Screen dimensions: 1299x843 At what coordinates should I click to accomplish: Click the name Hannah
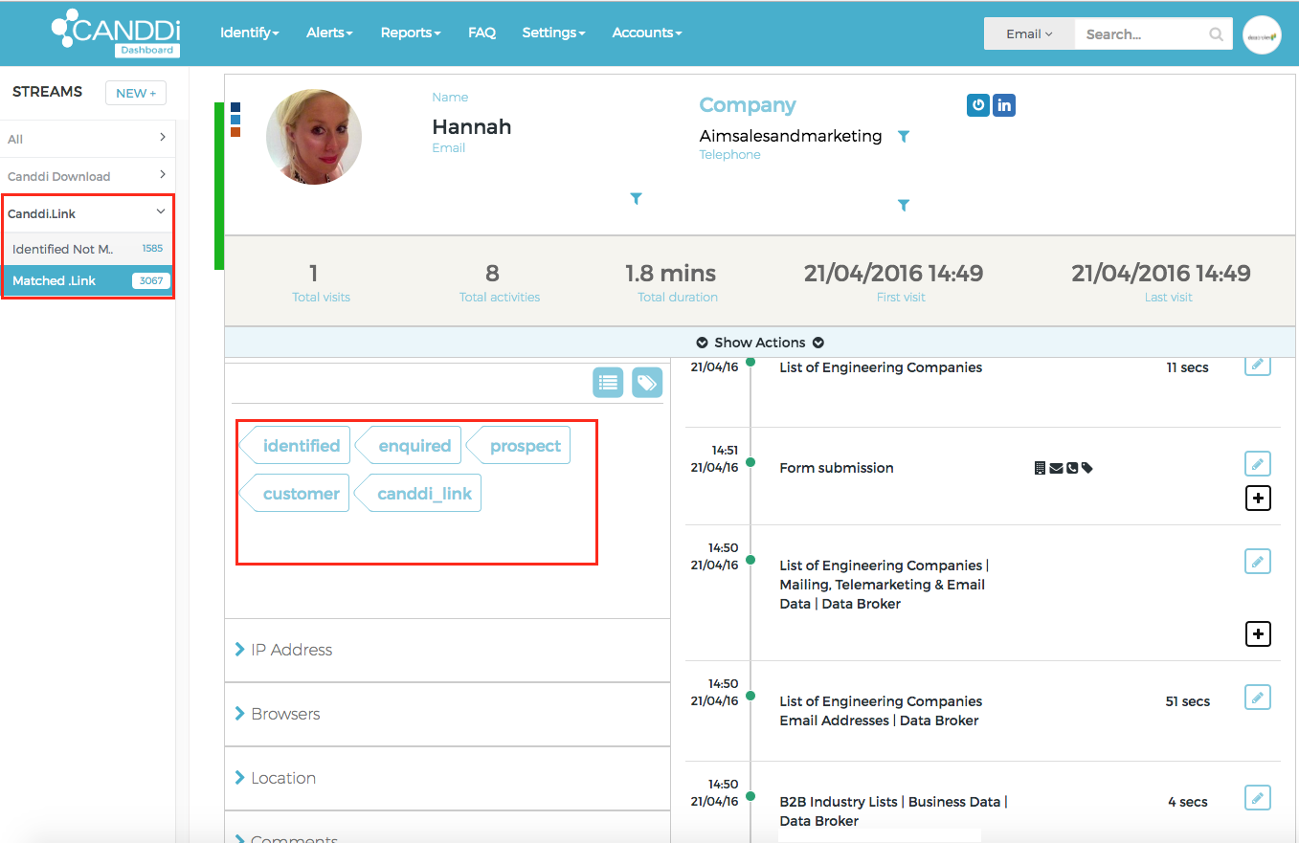point(472,127)
